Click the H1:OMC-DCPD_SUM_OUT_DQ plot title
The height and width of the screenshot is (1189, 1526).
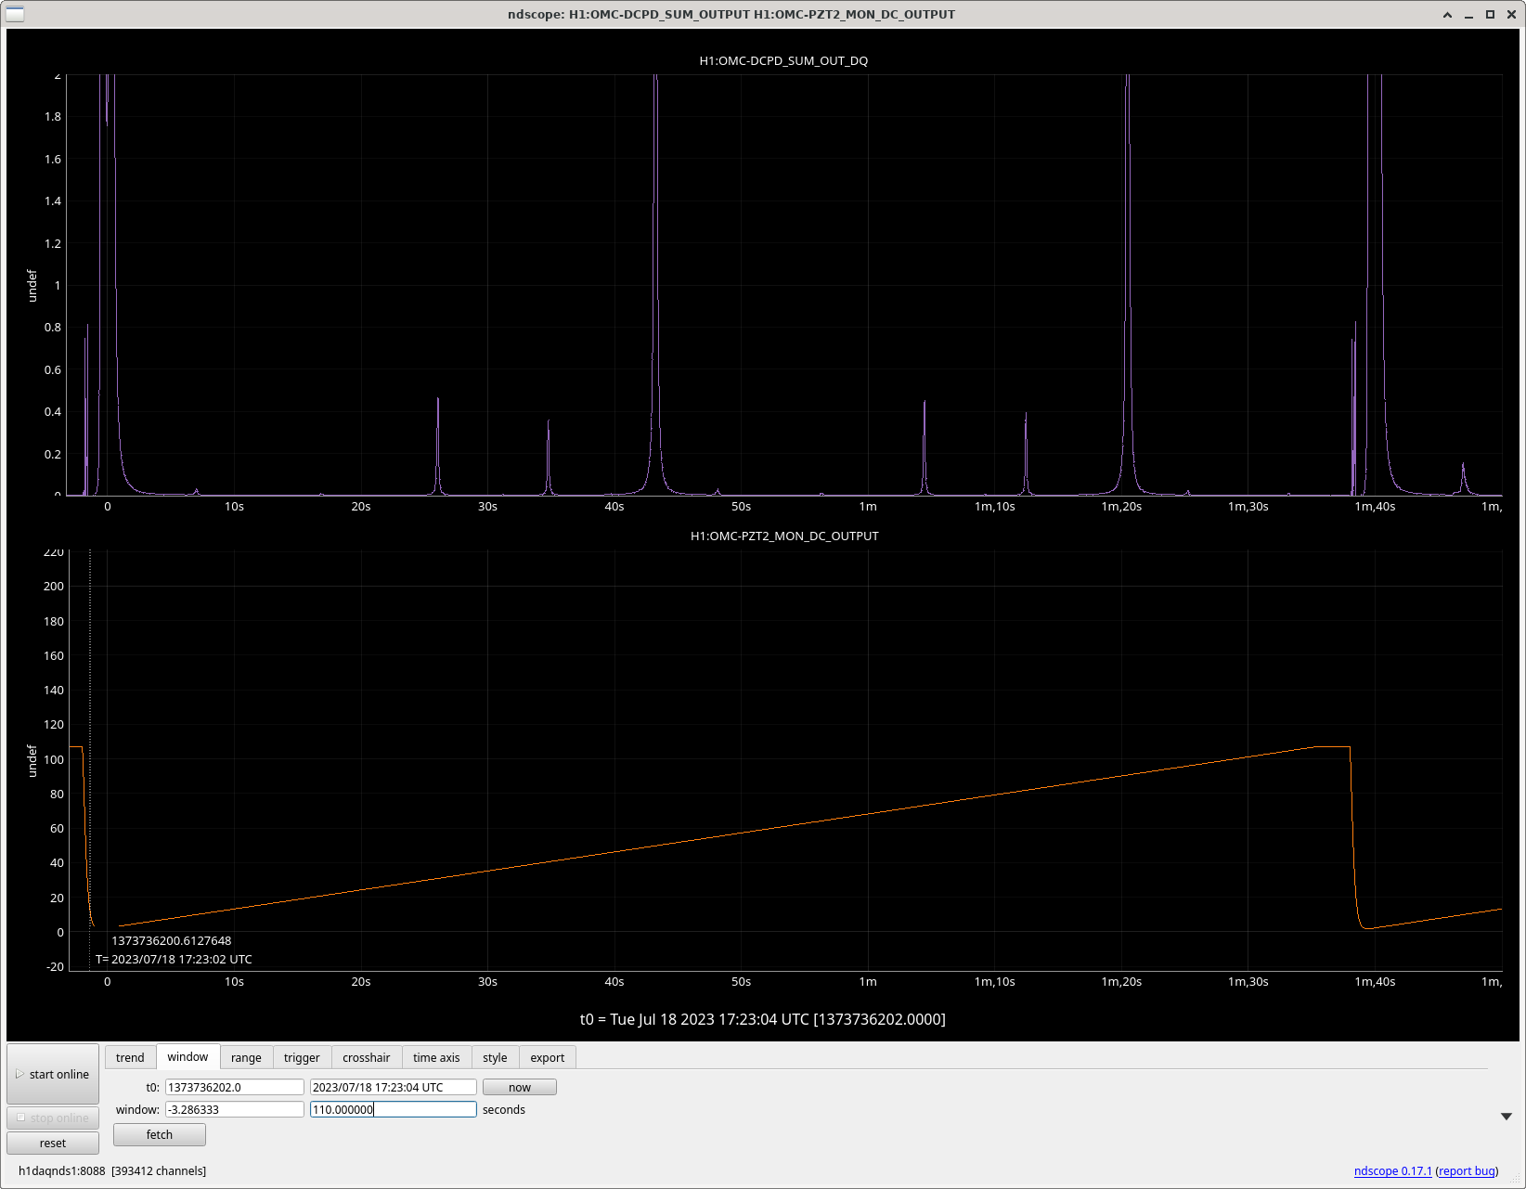783,60
